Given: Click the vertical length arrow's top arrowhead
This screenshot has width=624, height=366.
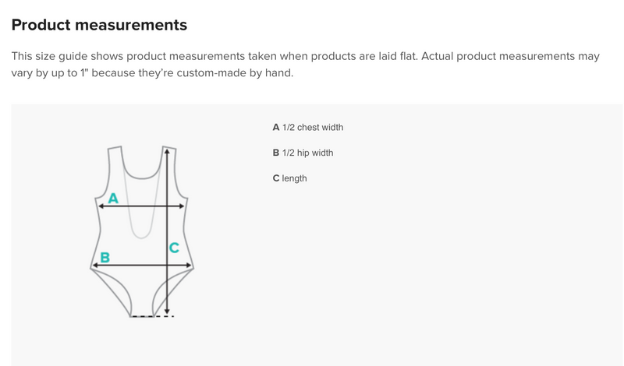Looking at the screenshot, I should 167,151.
